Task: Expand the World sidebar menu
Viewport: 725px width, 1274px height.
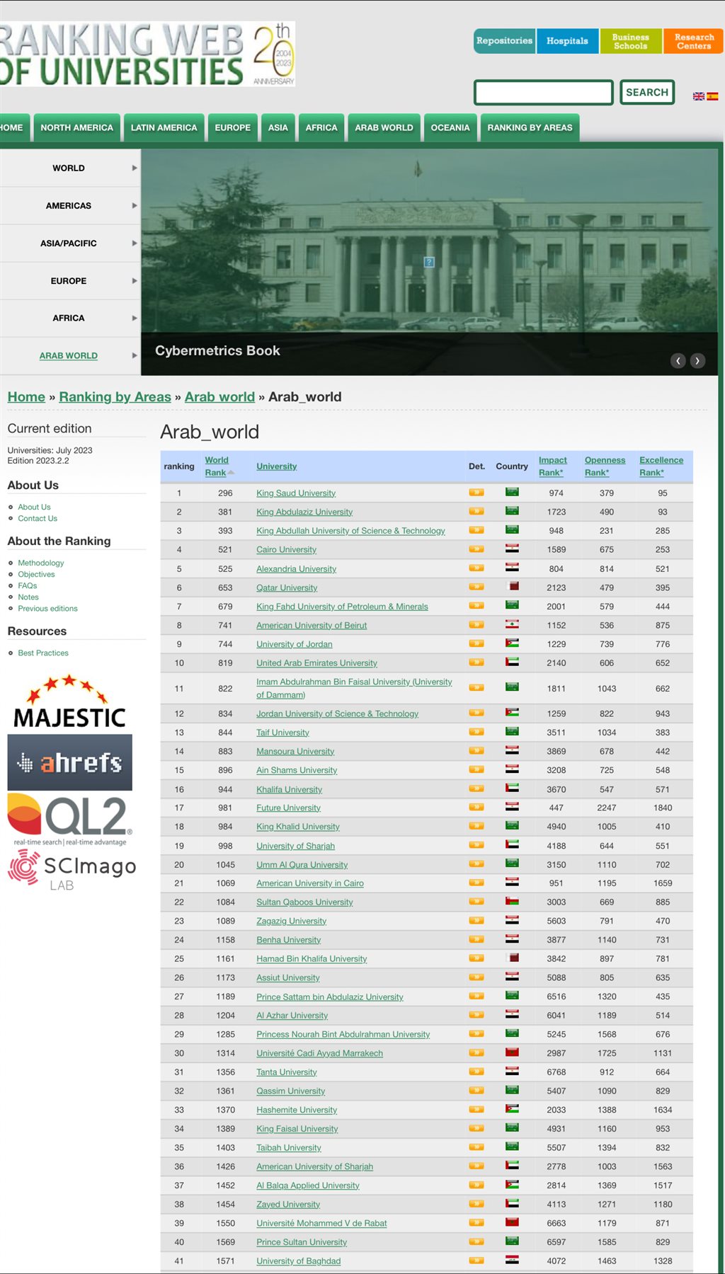Action: point(69,168)
